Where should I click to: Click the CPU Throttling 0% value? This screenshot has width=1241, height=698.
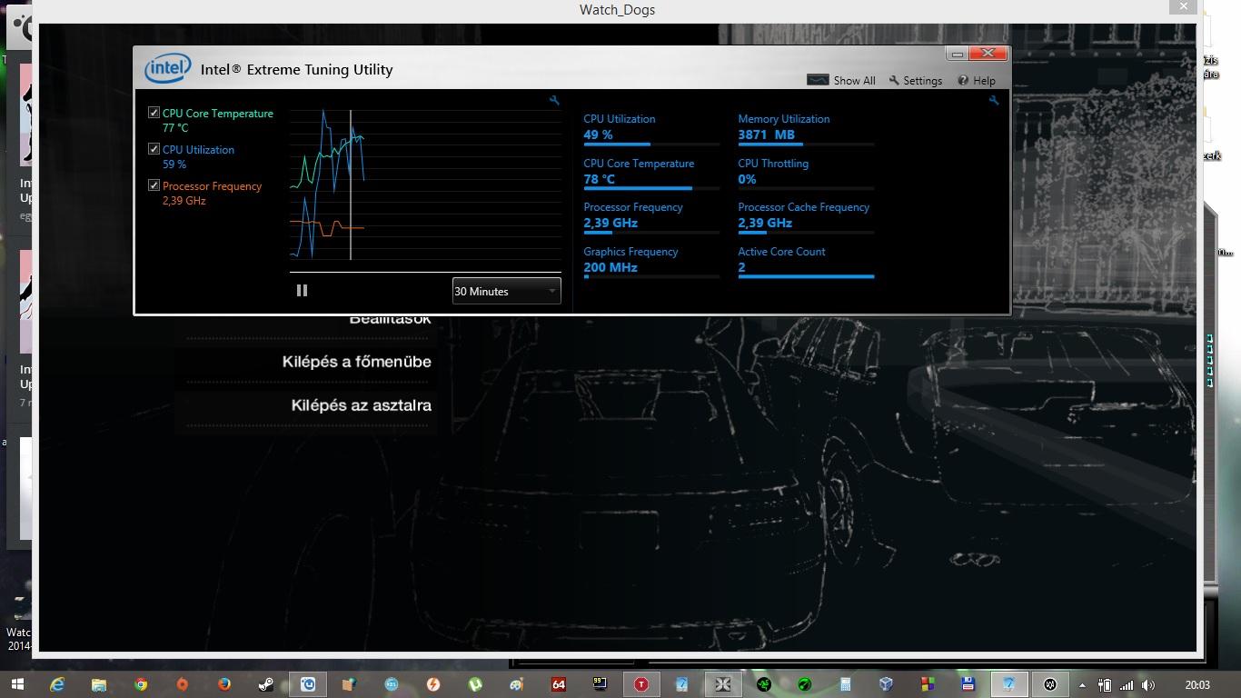pyautogui.click(x=747, y=179)
